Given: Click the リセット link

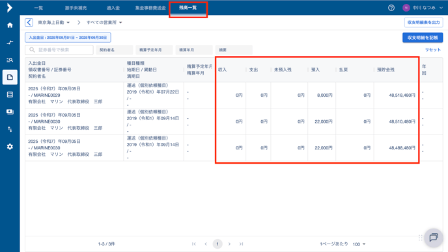Looking at the screenshot, I should pyautogui.click(x=433, y=49).
